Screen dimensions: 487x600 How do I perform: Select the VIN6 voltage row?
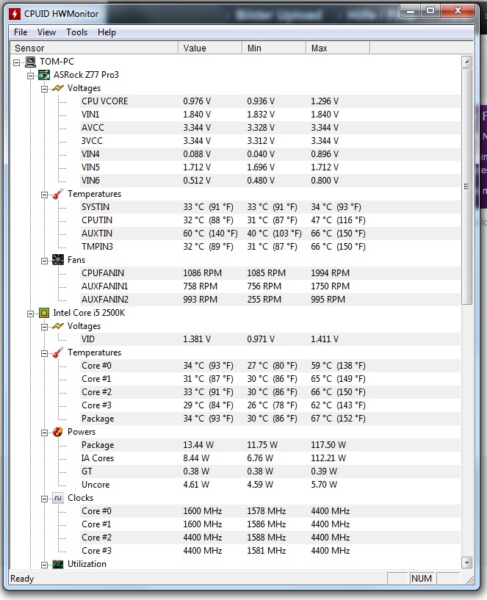pos(270,181)
